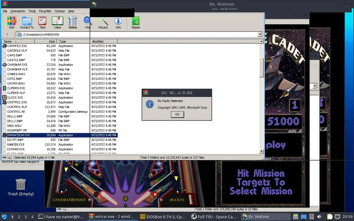Viewport: 354px width, 221px height.
Task: Click the View file toolbar icon
Action: pyautogui.click(x=57, y=21)
